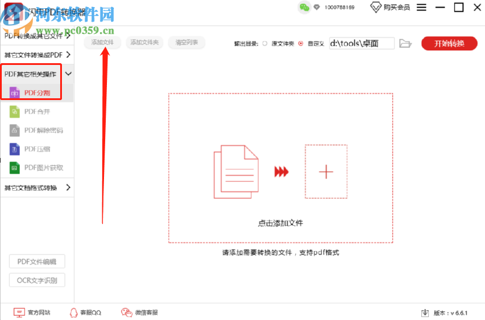Viewport: 485px width, 320px height.
Task: Open the hamburger menu icon
Action: pos(421,7)
